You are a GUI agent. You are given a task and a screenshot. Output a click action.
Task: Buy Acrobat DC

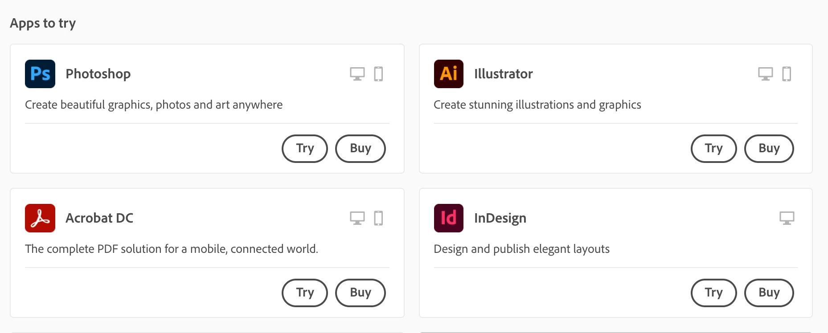click(361, 293)
